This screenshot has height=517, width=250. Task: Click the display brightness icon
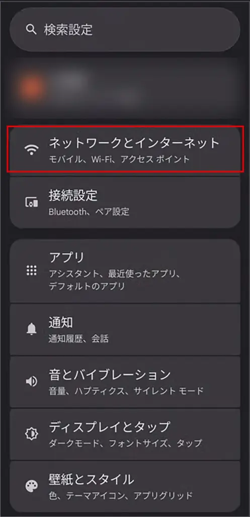(32, 433)
